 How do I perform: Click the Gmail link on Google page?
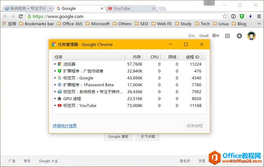tap(204, 36)
